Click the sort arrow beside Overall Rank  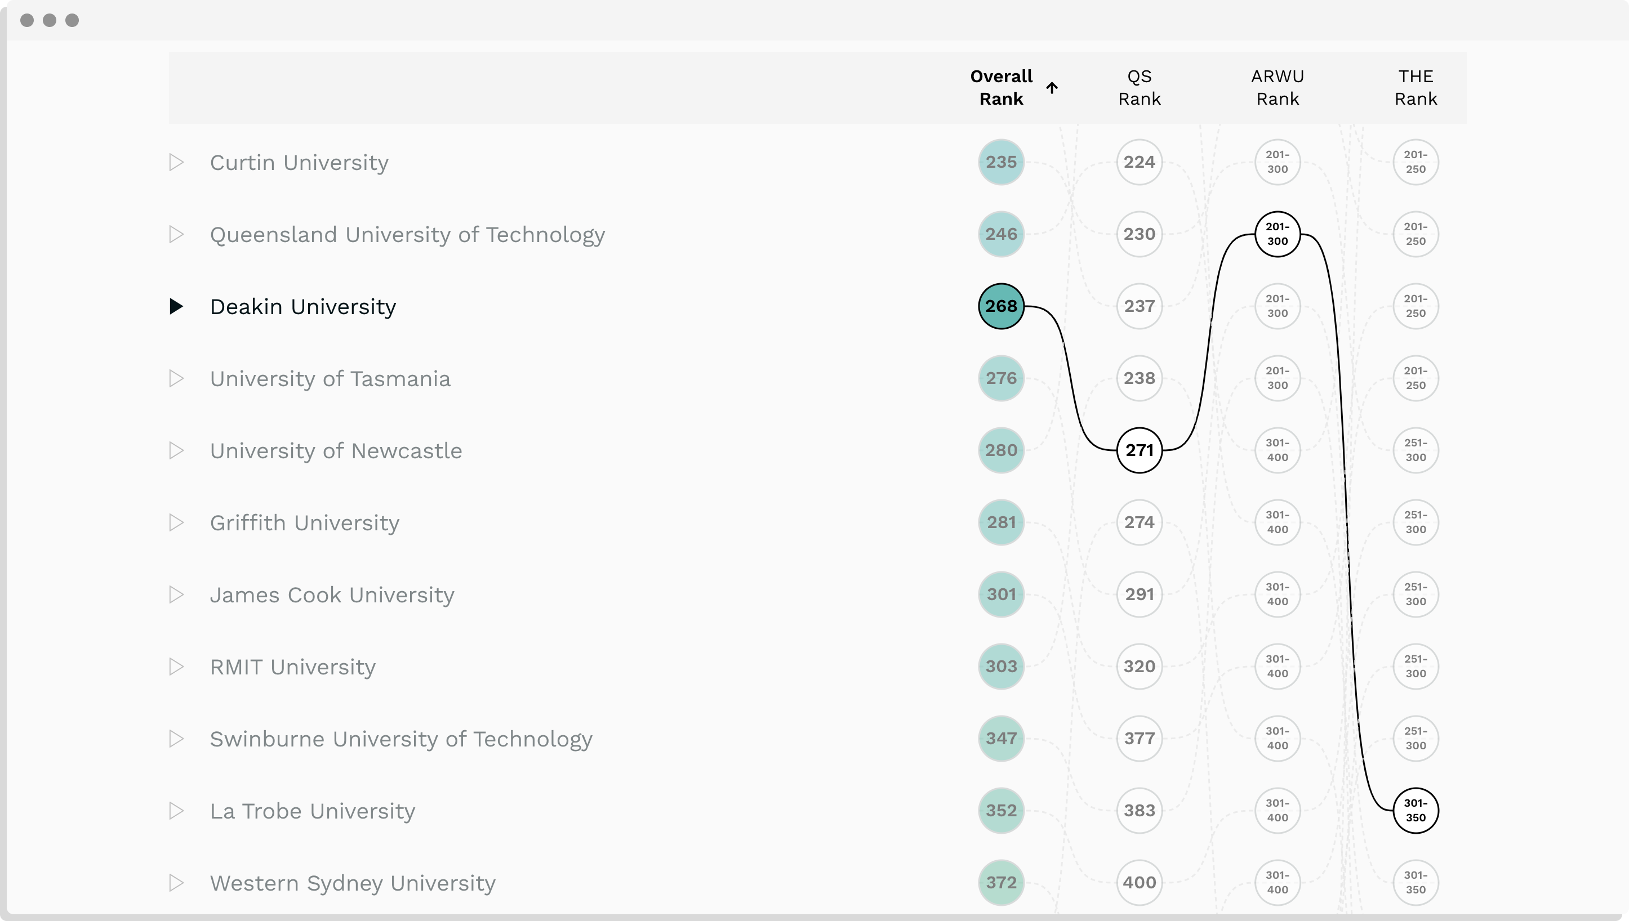[1052, 88]
